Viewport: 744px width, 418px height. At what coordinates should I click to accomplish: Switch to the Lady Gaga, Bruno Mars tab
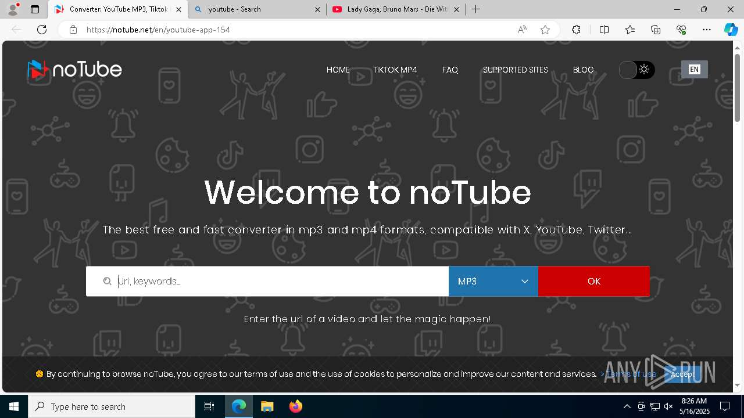coord(396,9)
